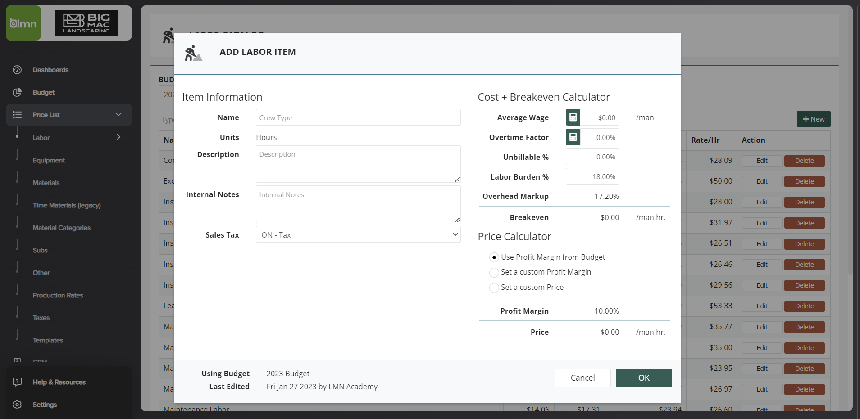
Task: Go to Equipment in Price List
Action: coord(49,160)
